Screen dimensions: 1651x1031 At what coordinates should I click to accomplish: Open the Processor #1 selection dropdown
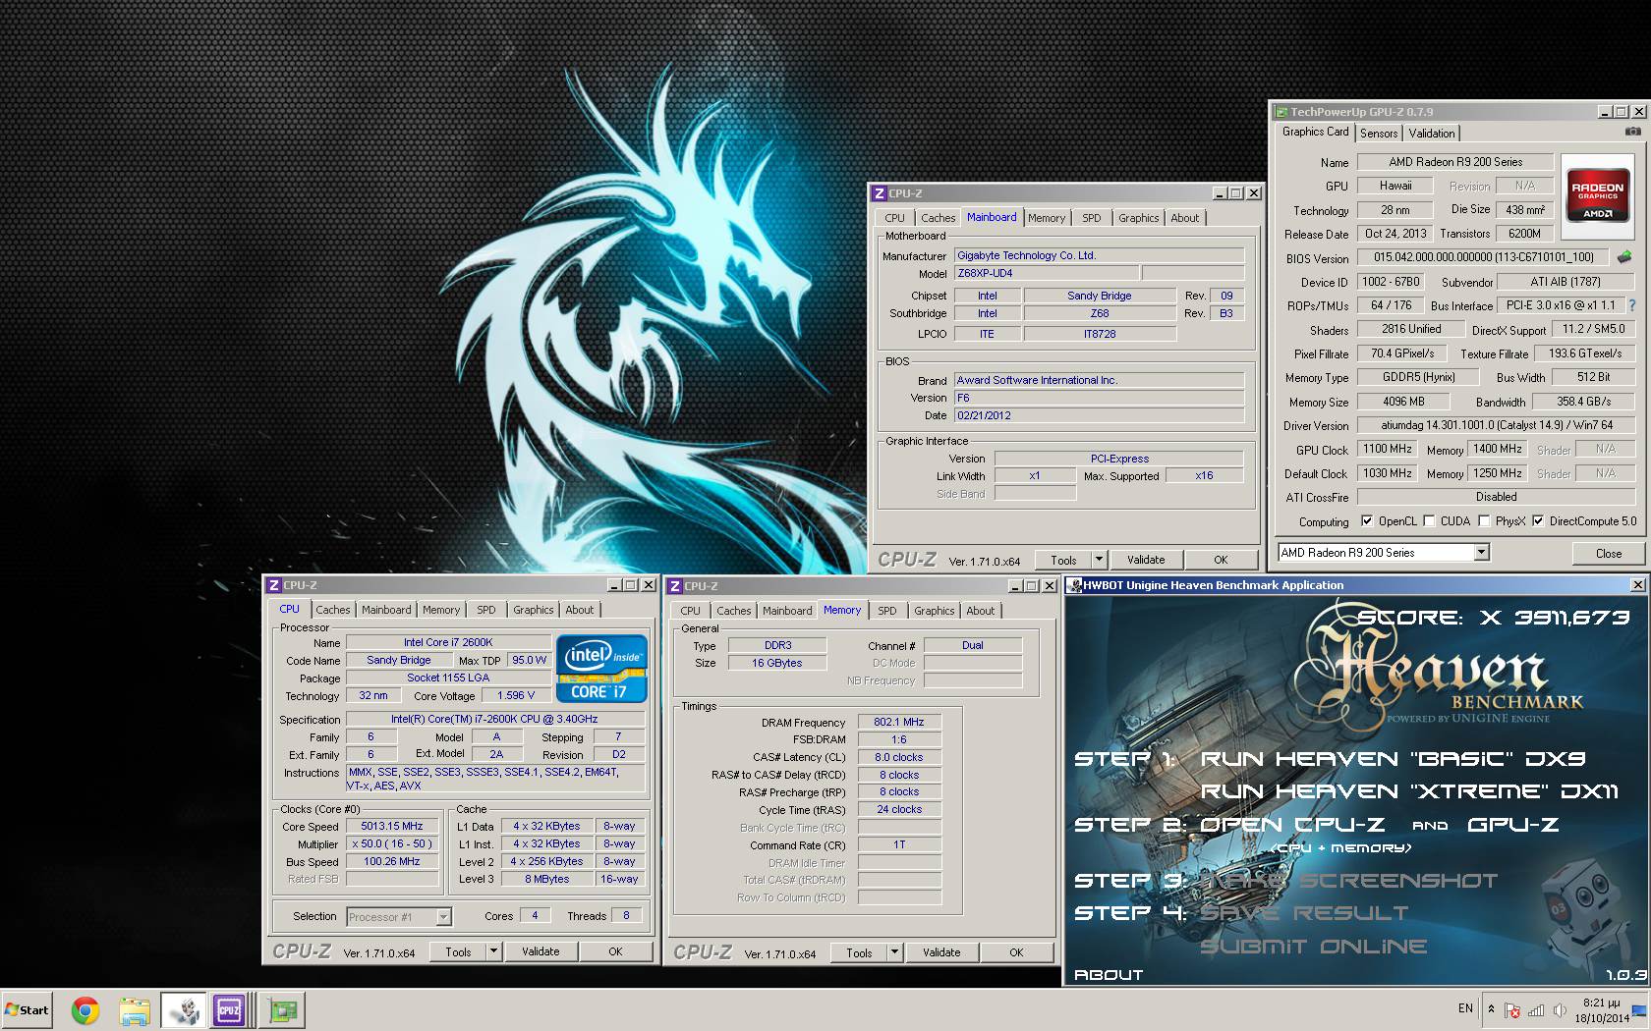443,917
